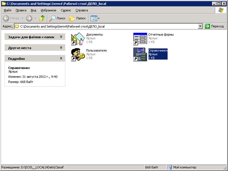Open the Сервис menu
Screen dimensions: 228x171
coord(66,10)
